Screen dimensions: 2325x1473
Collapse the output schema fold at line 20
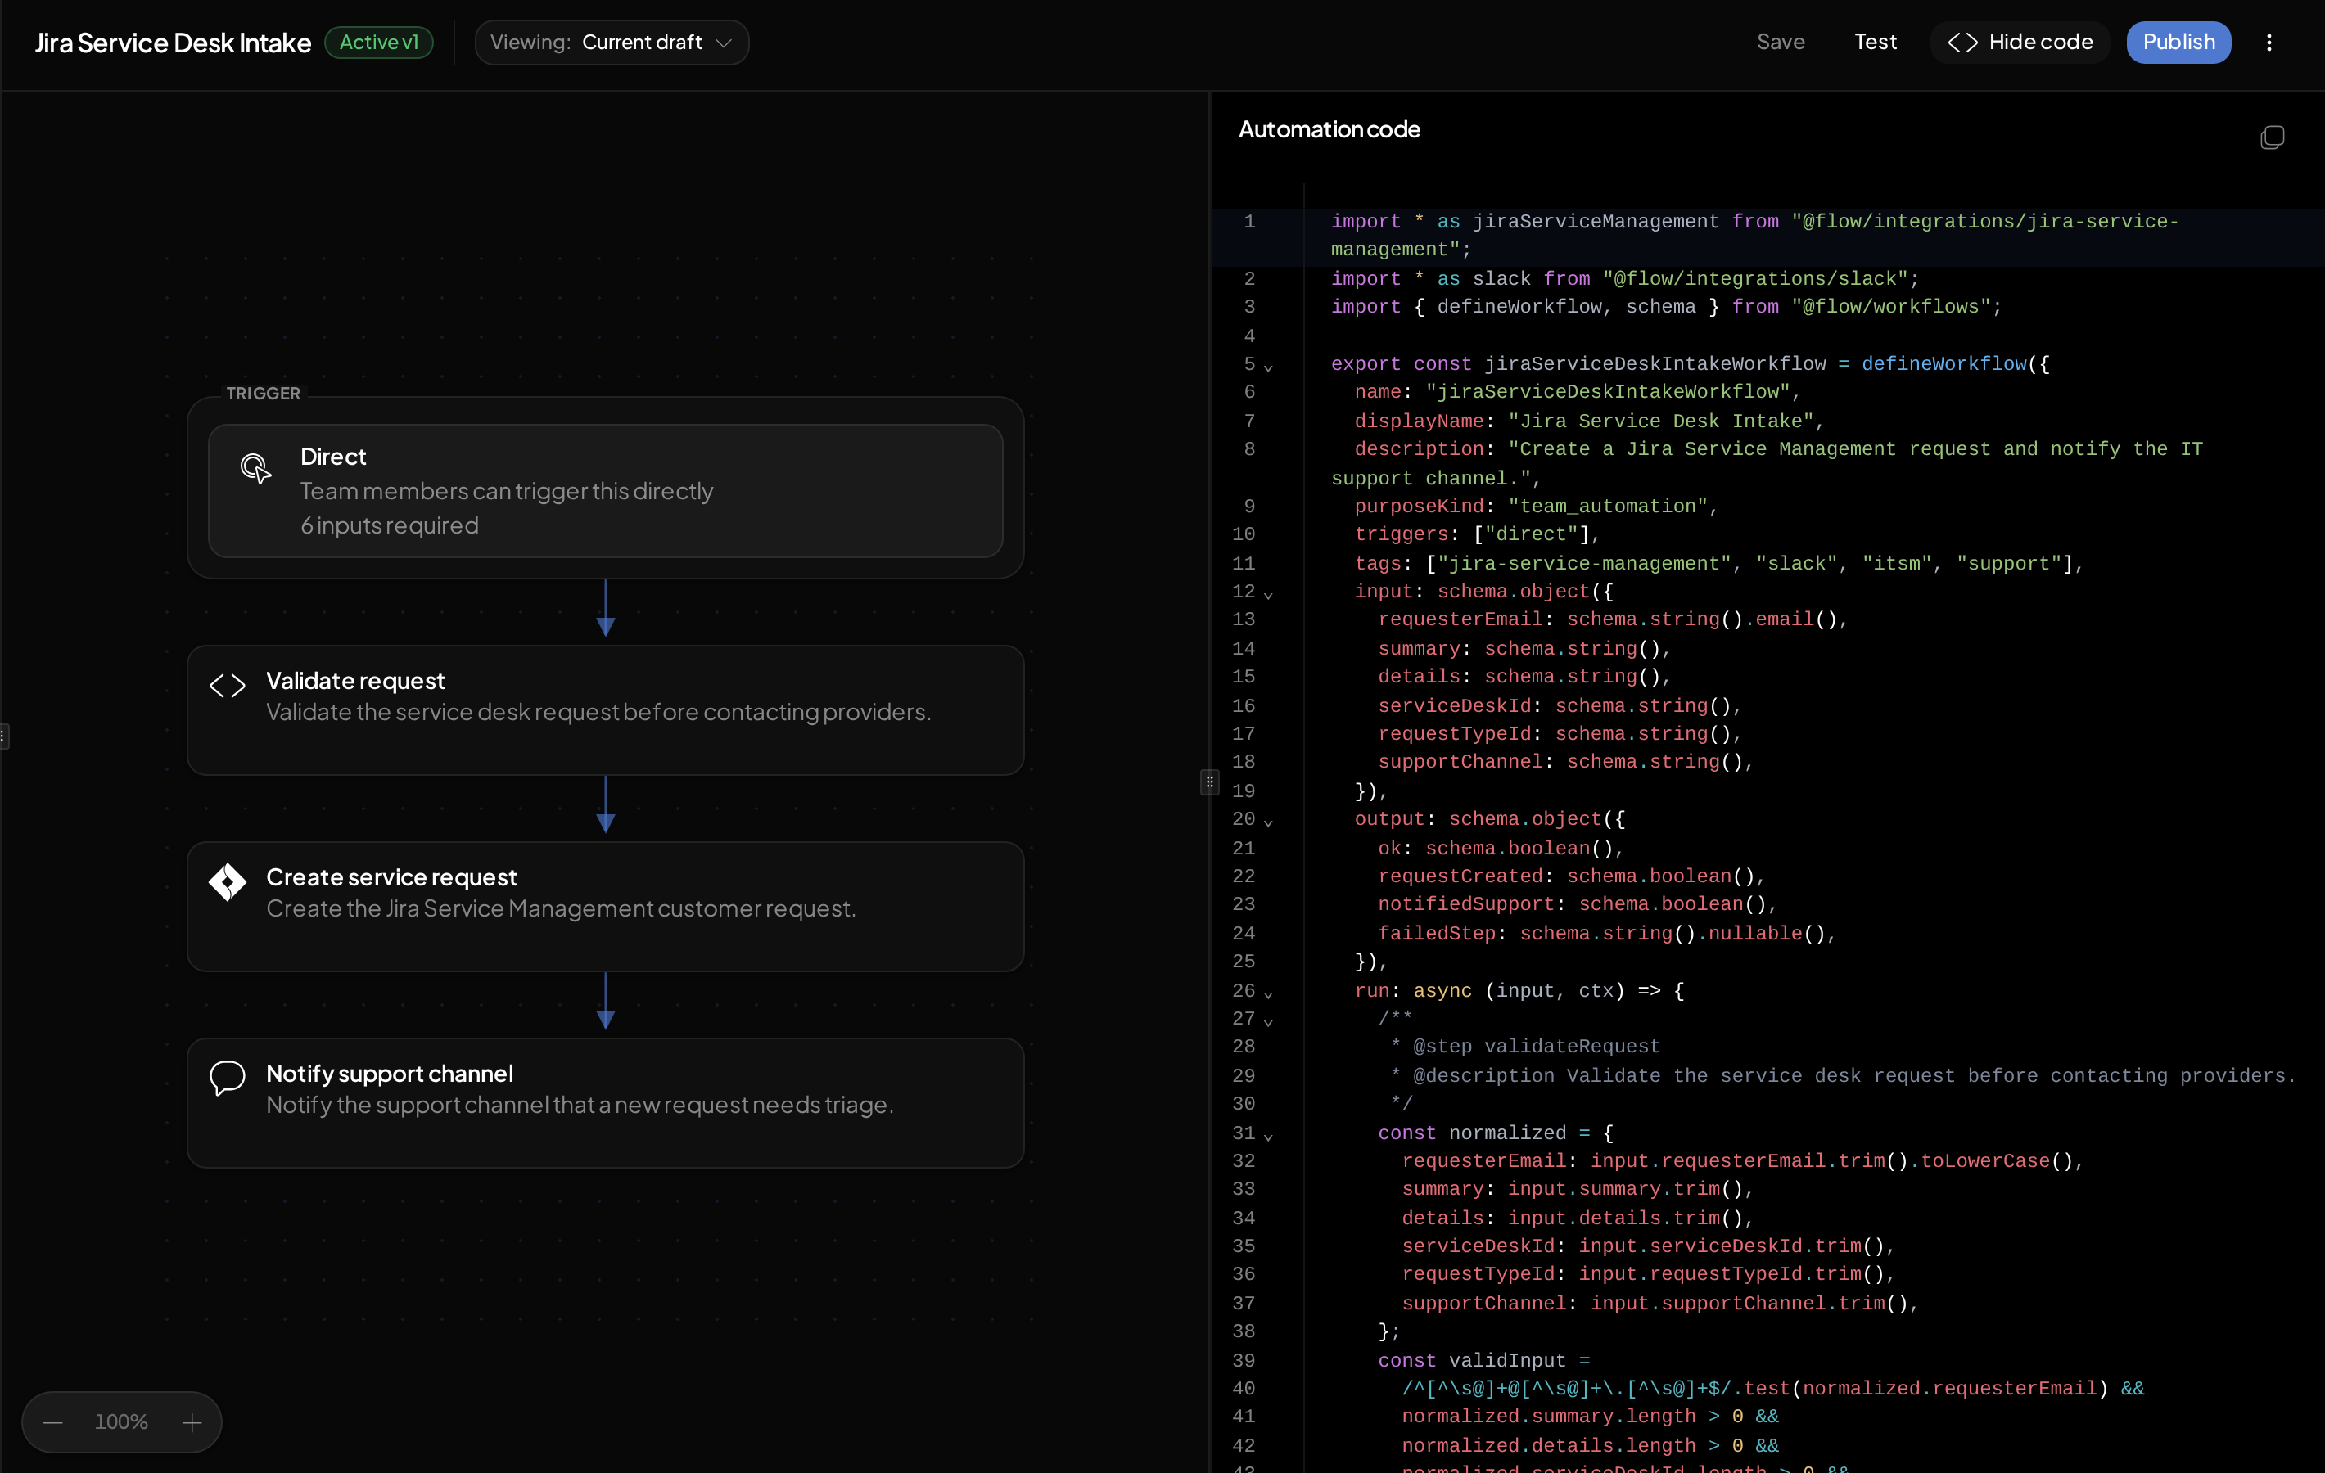tap(1269, 822)
